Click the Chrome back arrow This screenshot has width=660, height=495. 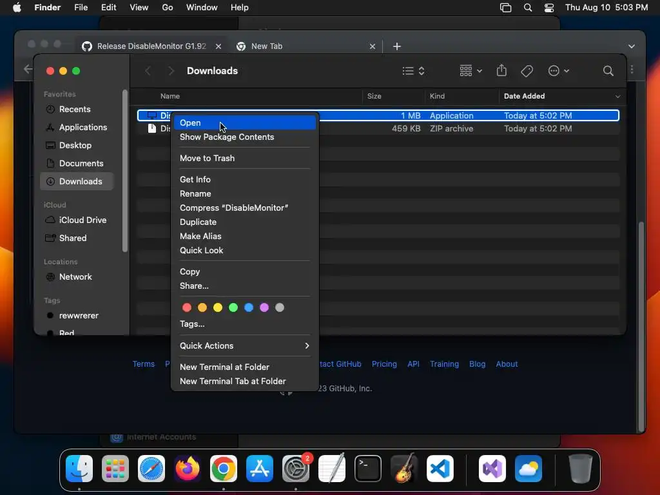coord(28,69)
